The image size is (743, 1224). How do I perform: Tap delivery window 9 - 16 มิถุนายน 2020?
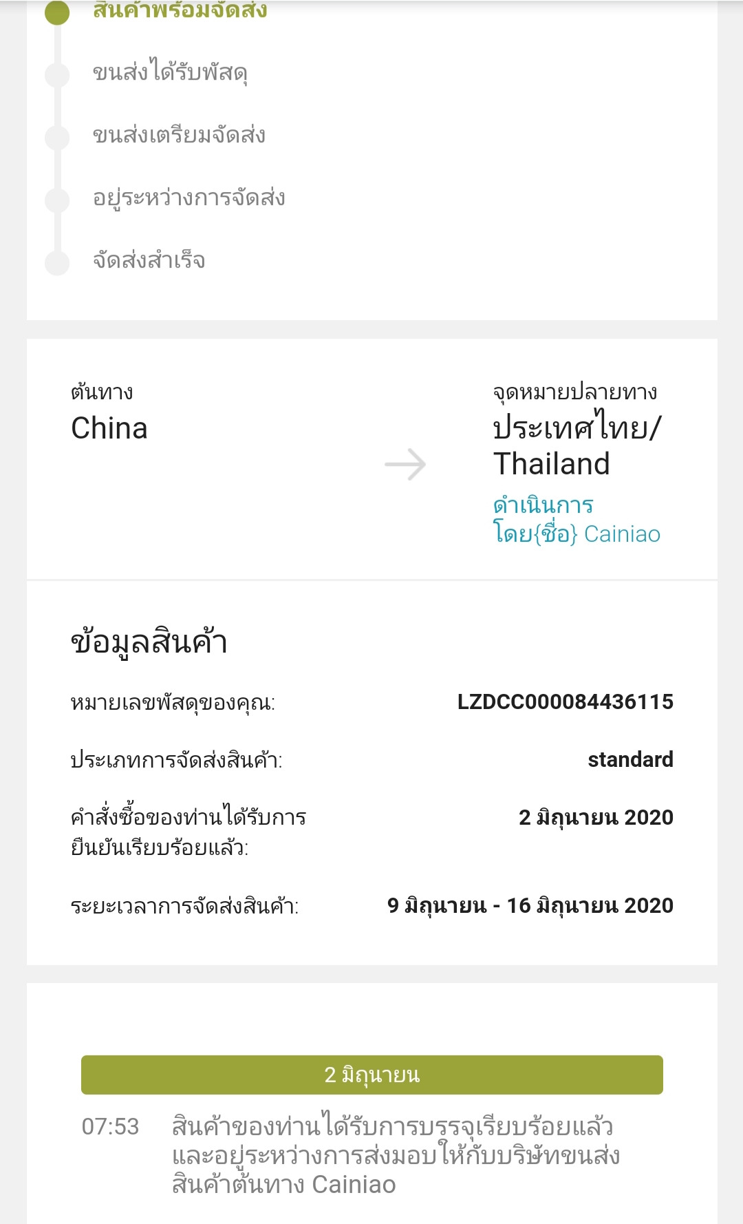pos(530,906)
